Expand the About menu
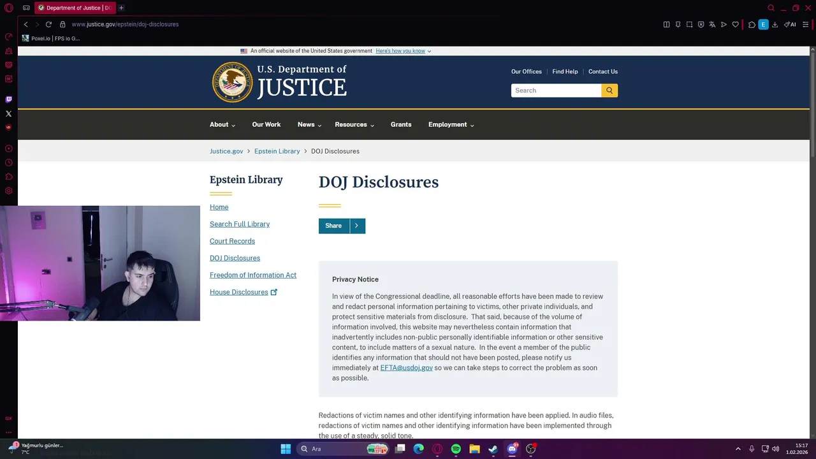The image size is (816, 459). pyautogui.click(x=222, y=124)
